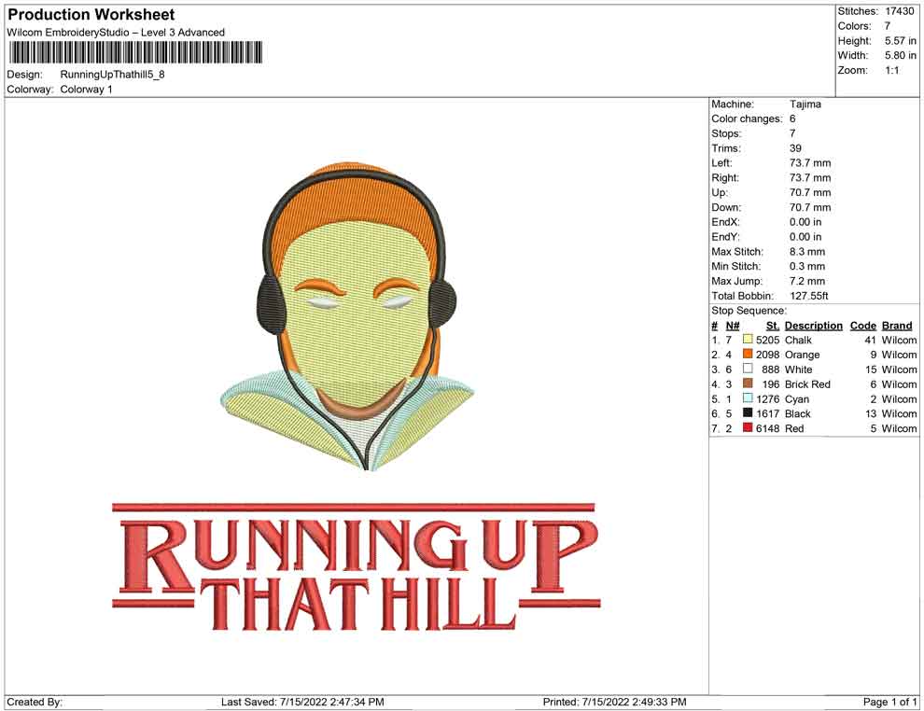Click the 'St.' column header
Viewport: 924px width, 711px height.
[773, 325]
